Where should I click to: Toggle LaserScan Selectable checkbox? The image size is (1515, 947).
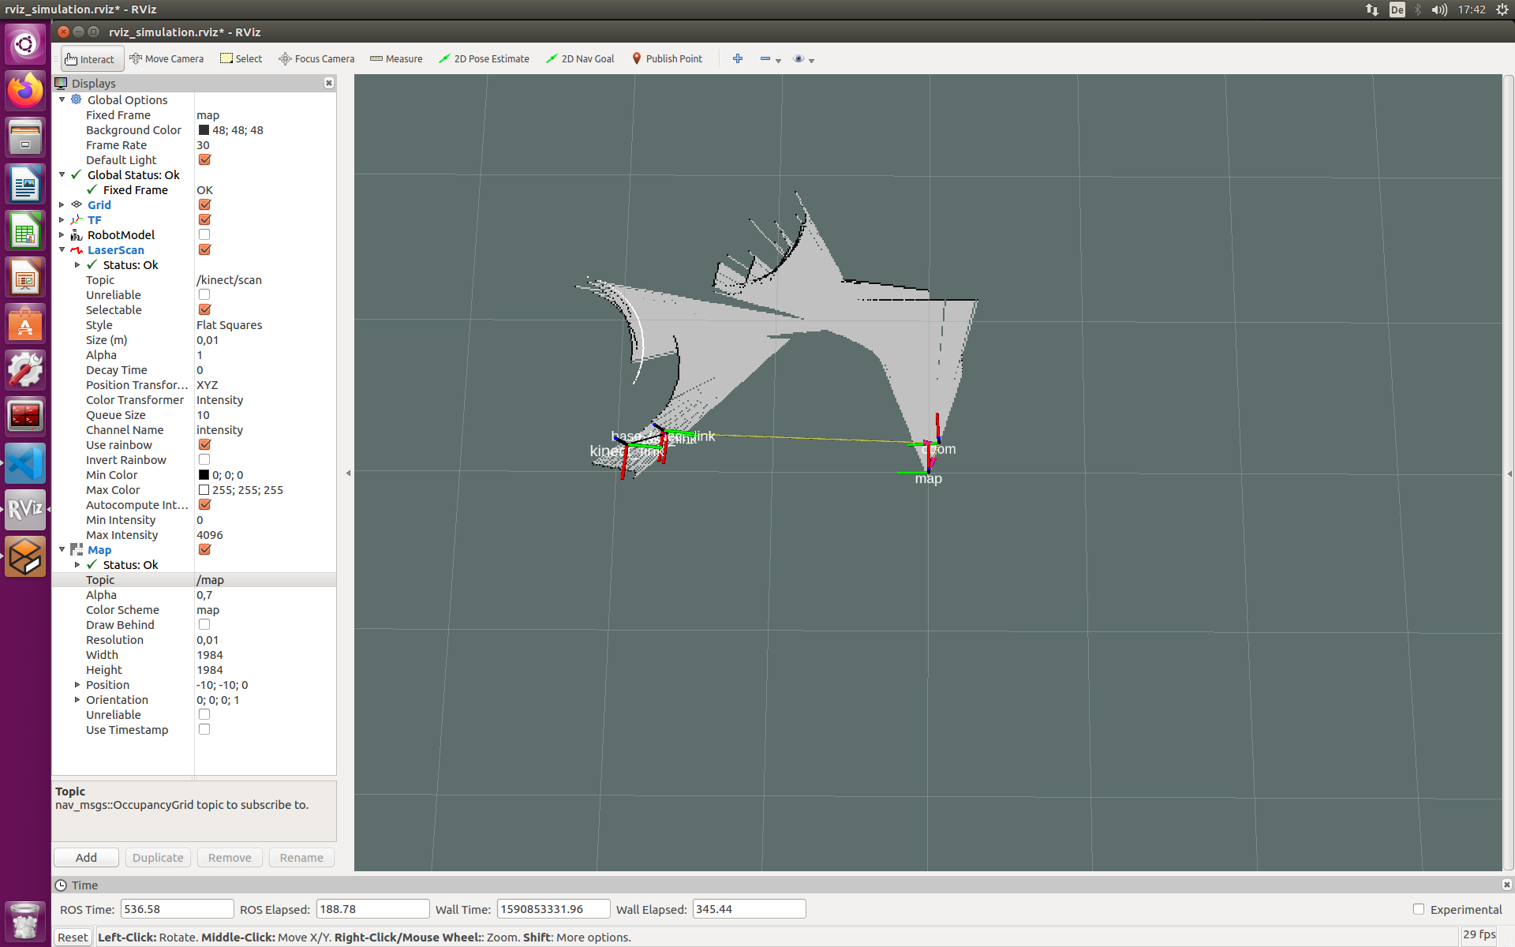[204, 309]
